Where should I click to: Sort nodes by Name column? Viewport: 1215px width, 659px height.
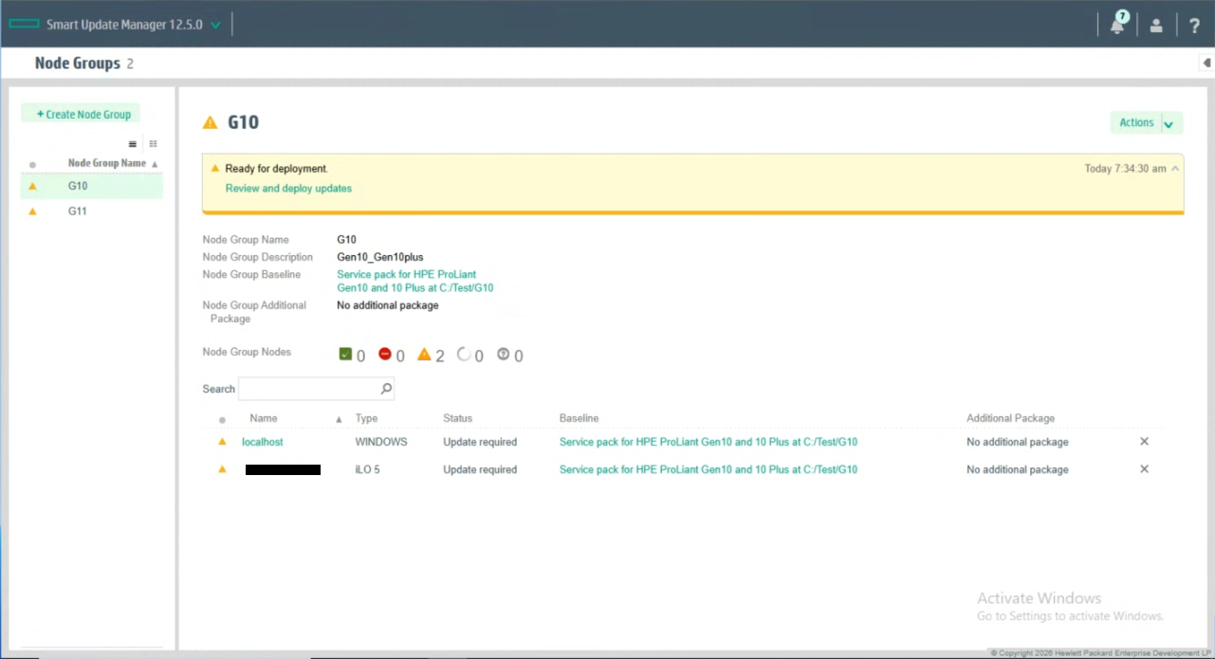(x=264, y=418)
